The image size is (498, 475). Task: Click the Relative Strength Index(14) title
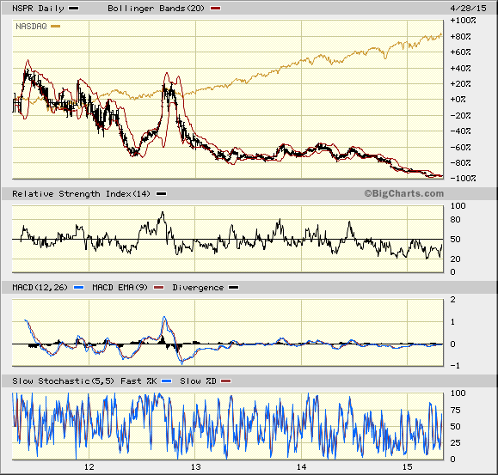pos(81,194)
